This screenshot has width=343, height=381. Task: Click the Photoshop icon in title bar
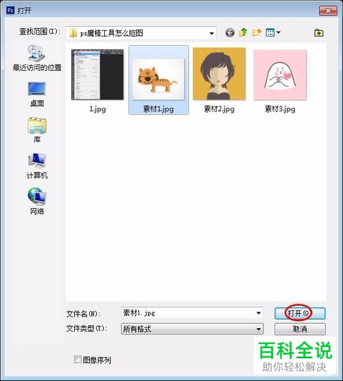[10, 10]
